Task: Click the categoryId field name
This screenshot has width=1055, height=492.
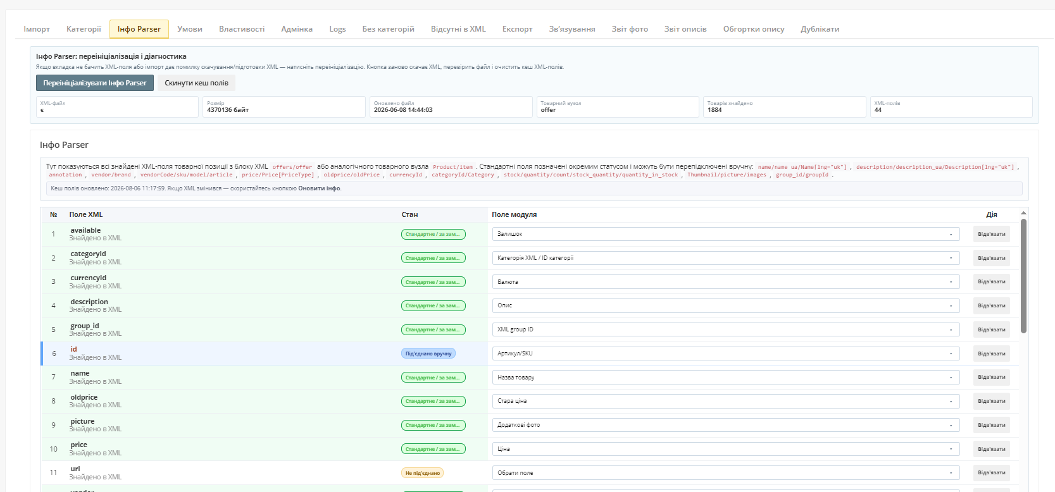Action: (x=88, y=254)
